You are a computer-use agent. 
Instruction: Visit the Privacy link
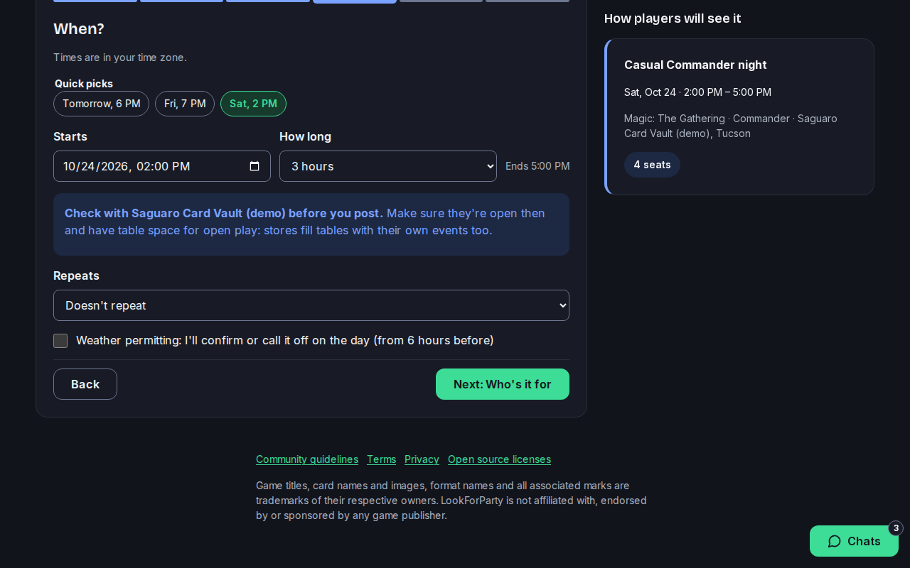pos(422,459)
